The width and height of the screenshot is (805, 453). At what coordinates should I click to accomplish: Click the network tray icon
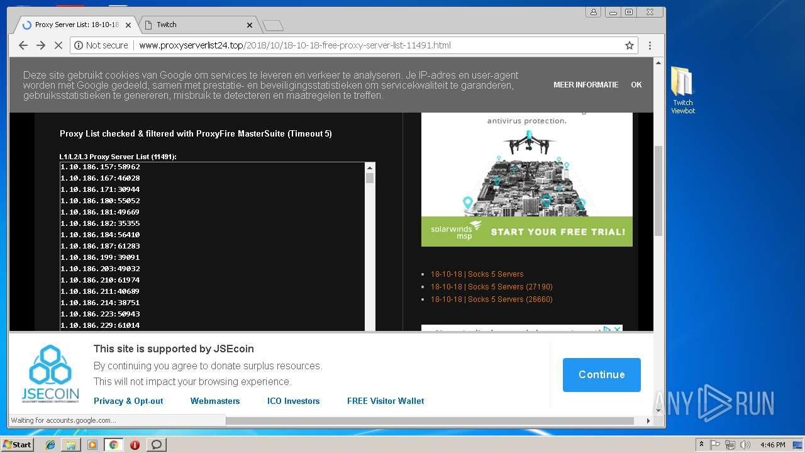[x=730, y=445]
